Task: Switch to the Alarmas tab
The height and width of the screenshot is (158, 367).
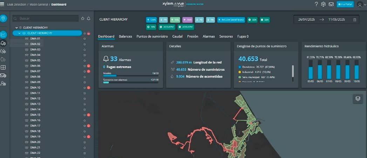Action: (x=209, y=36)
